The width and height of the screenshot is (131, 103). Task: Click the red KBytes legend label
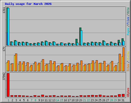[128, 92]
